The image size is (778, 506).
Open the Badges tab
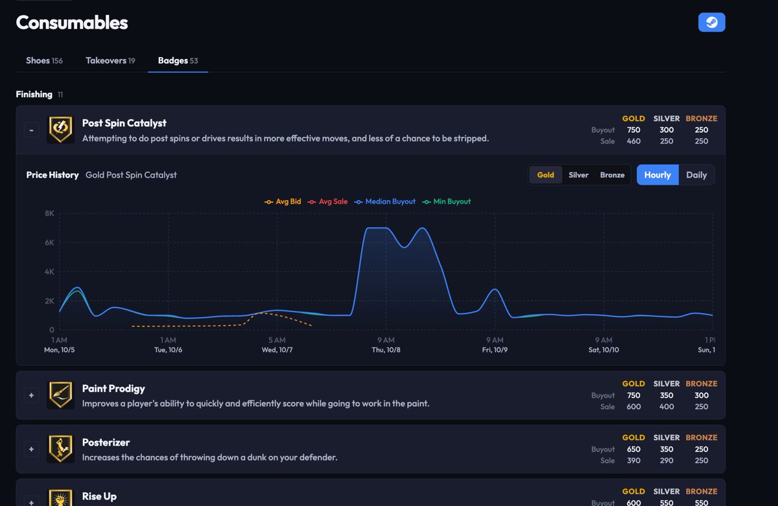click(178, 60)
